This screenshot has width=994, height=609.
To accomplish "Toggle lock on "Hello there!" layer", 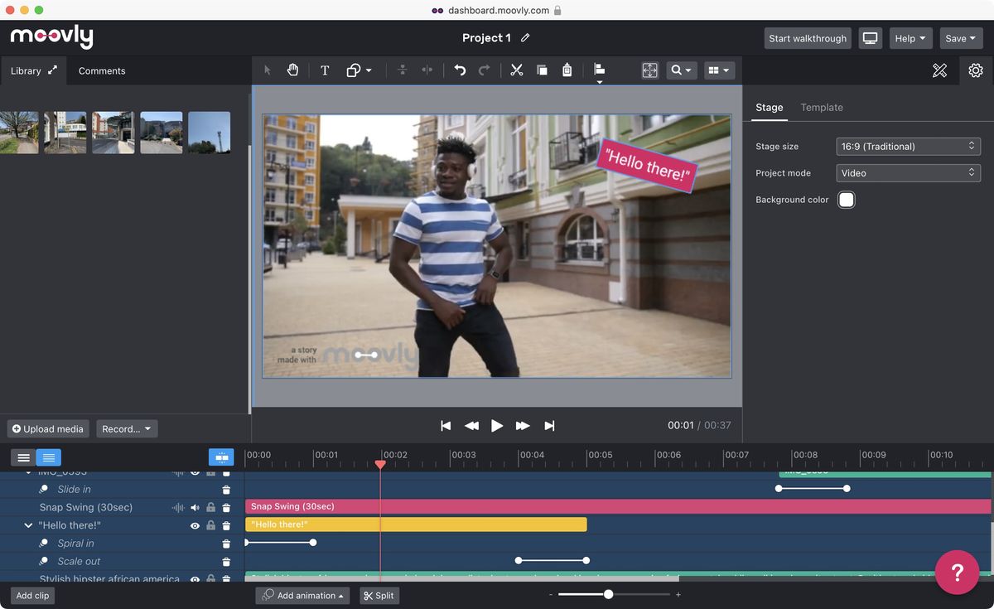I will pyautogui.click(x=210, y=525).
